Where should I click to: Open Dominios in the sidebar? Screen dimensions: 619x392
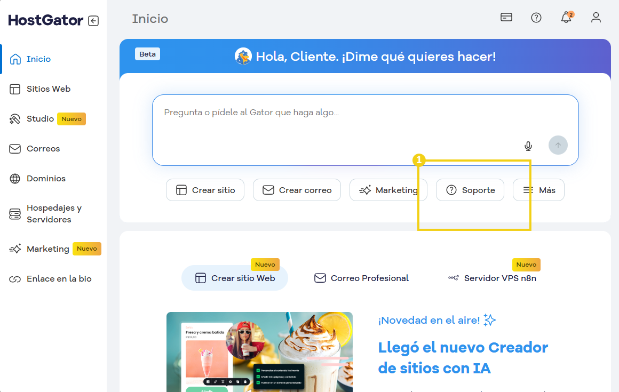[x=46, y=179]
